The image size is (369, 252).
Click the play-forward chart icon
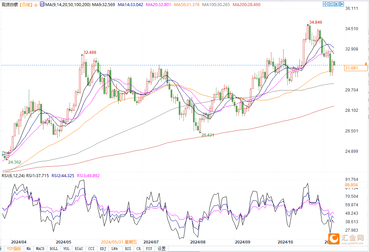point(336,4)
